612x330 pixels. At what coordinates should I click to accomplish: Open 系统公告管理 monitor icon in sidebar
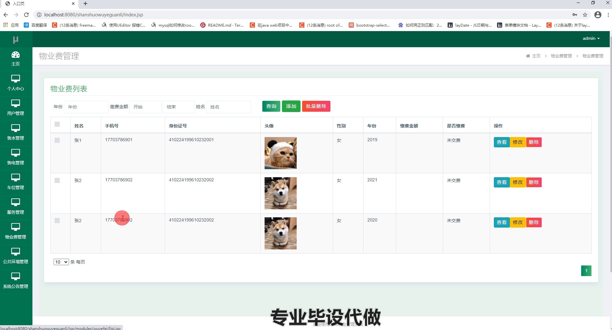16,276
